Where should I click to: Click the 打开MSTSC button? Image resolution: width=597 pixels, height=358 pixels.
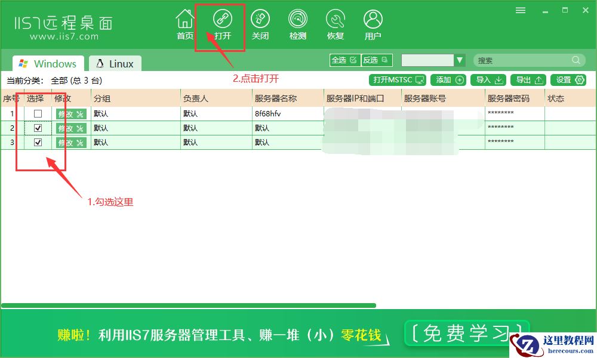[398, 80]
